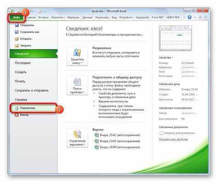
Task: Expand the Свойства properties dropdown
Action: coord(166,58)
